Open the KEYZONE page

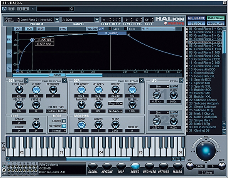pyautogui.click(x=107, y=166)
